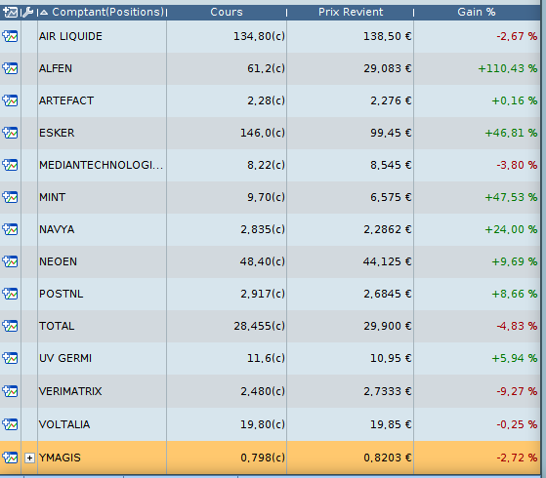Click the 0,798(c) price cell
The image size is (546, 478).
tap(263, 458)
